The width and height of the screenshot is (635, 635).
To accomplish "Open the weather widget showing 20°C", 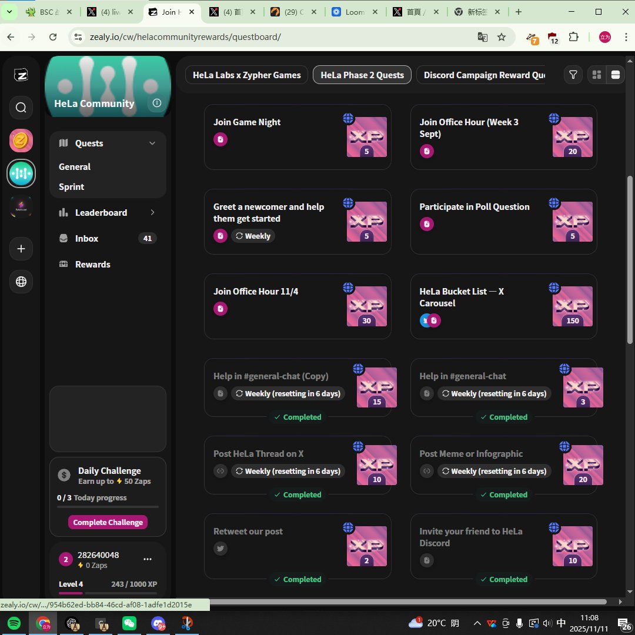I will coord(434,623).
